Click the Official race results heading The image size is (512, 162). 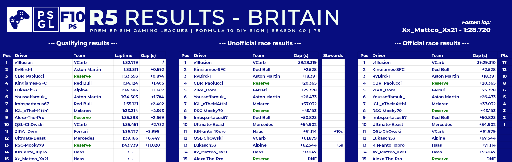432,43
